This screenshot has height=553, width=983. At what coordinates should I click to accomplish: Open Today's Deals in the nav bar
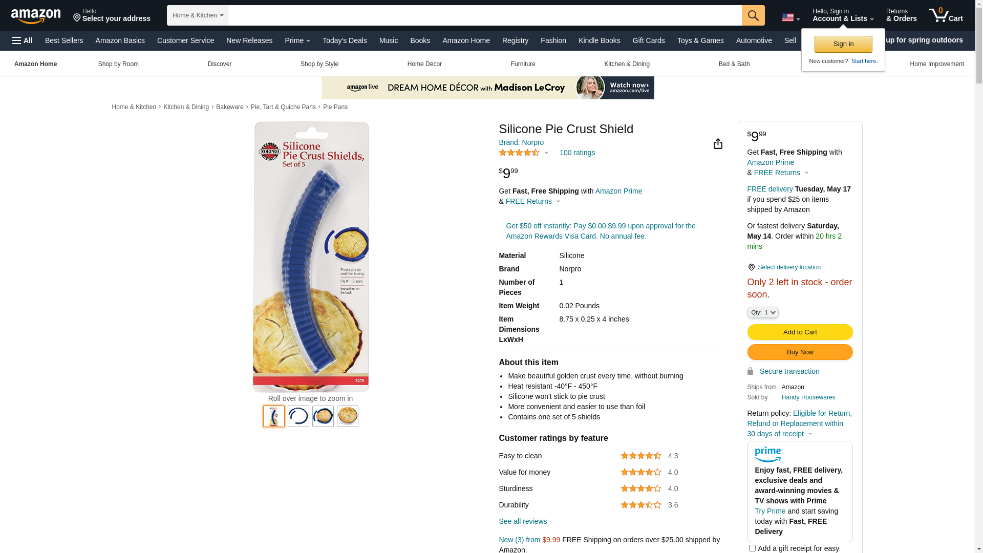coord(345,40)
